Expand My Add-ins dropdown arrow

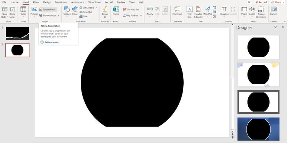tap(141, 16)
